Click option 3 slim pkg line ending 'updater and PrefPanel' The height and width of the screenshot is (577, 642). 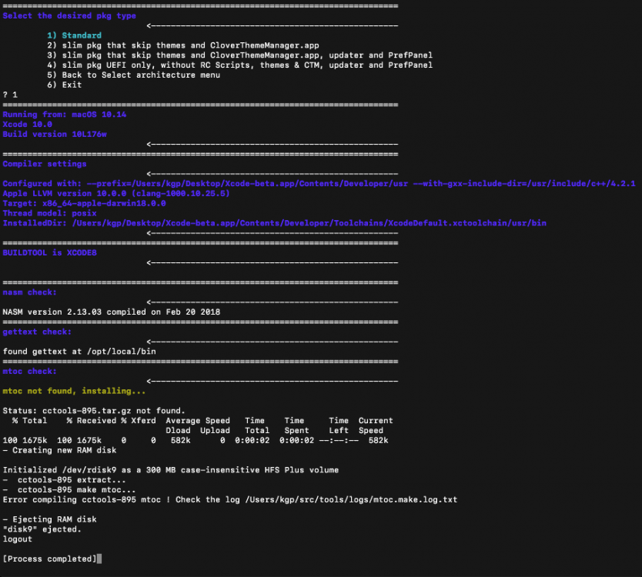[x=239, y=55]
